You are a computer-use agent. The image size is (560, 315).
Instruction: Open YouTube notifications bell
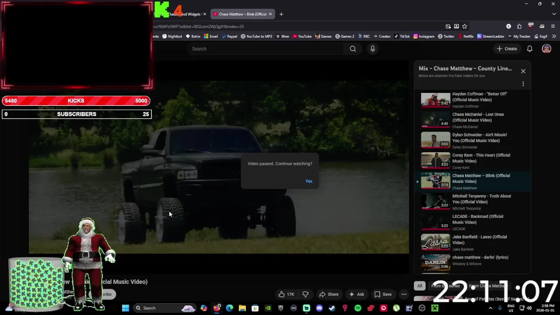point(530,49)
